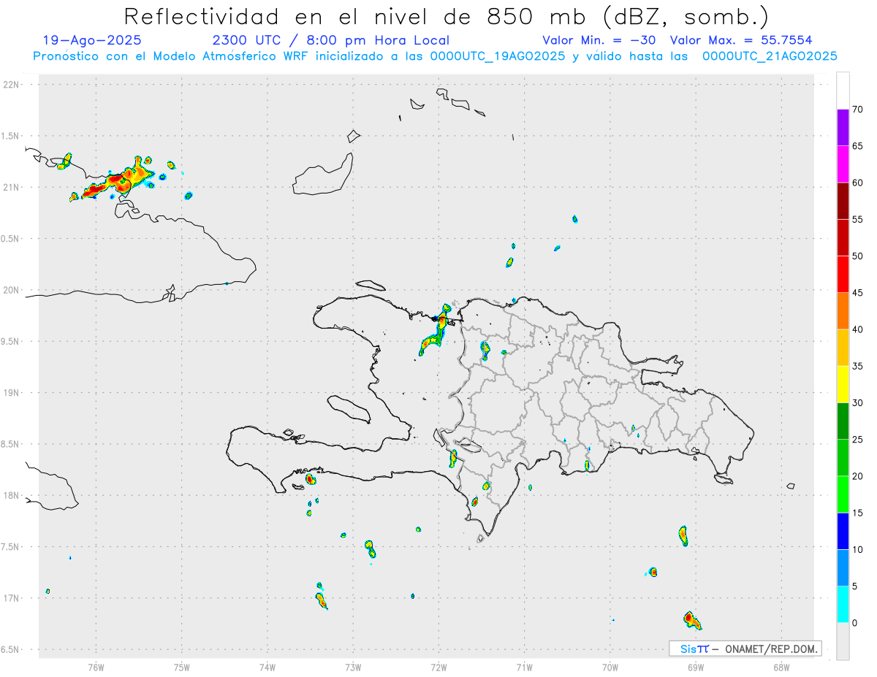Select the yellow 30–35 dBZ colorbar segment

point(843,384)
